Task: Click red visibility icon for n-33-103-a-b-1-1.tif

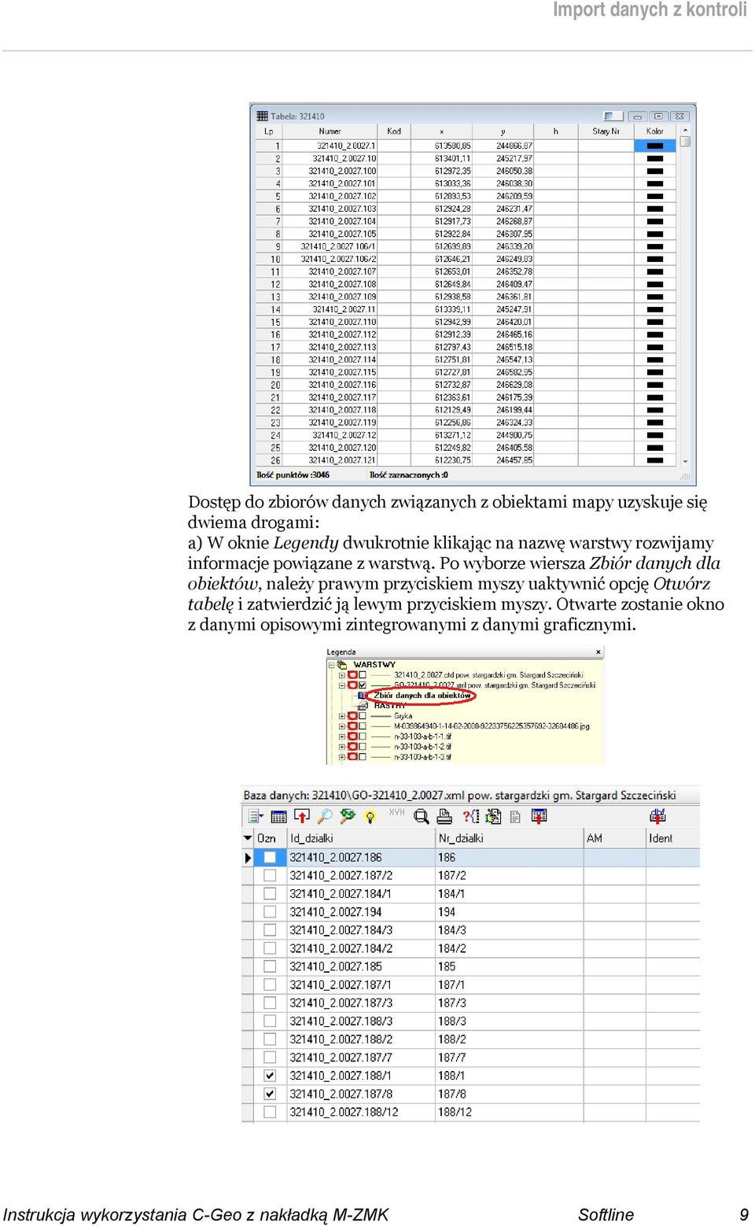Action: [353, 737]
